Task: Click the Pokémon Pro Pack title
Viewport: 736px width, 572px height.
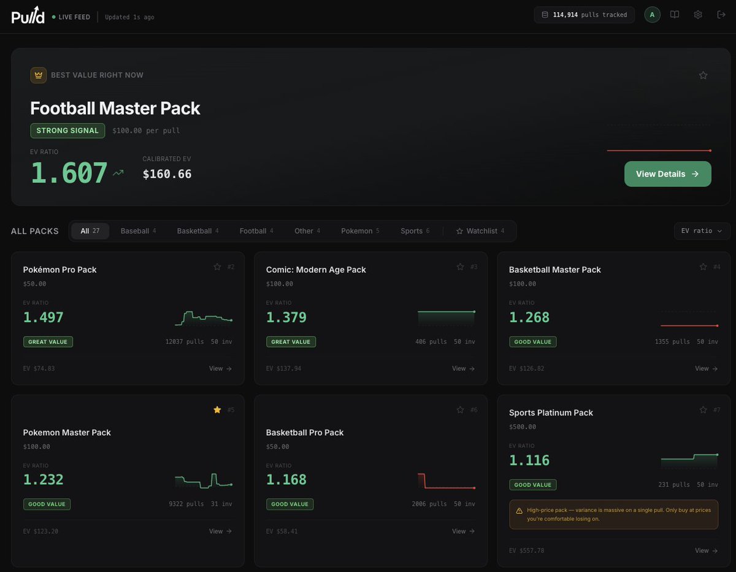Action: click(x=60, y=270)
